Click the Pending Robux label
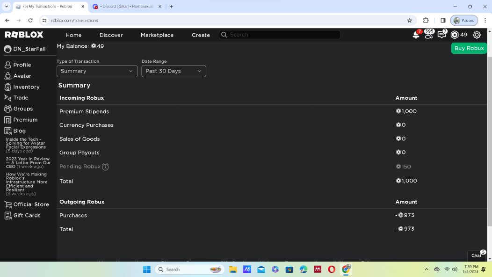The height and width of the screenshot is (277, 492). tap(80, 167)
